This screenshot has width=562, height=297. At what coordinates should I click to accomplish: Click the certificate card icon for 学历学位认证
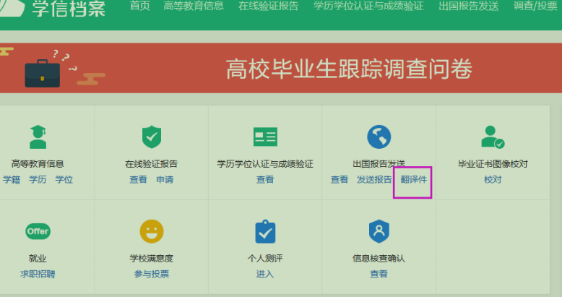tap(265, 136)
